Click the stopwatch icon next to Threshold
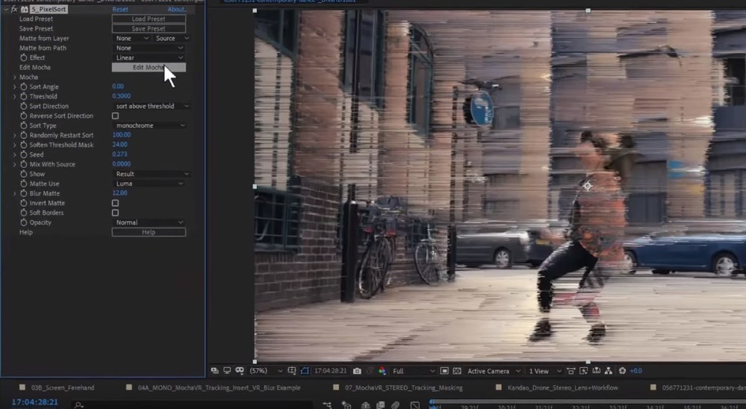This screenshot has height=409, width=746. coord(23,96)
